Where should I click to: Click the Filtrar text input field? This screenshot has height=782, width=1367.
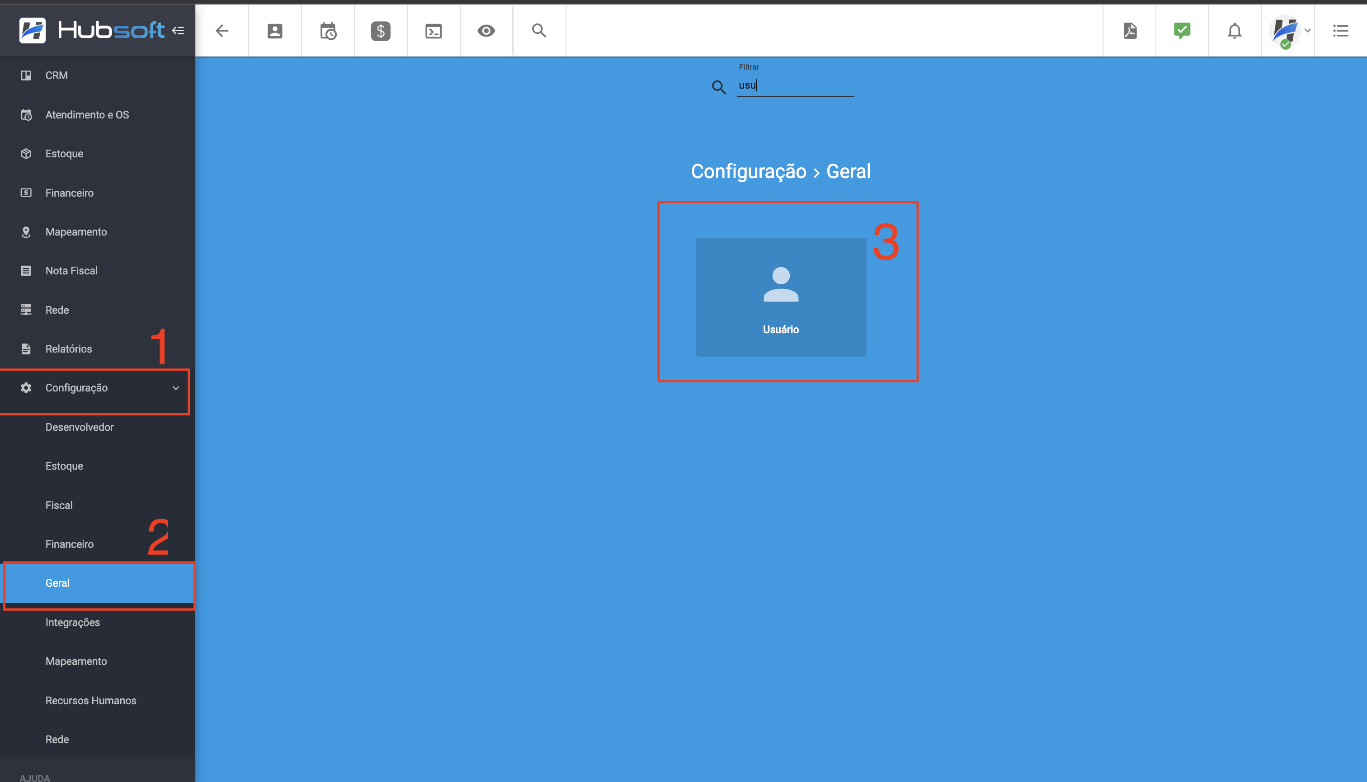coord(795,85)
